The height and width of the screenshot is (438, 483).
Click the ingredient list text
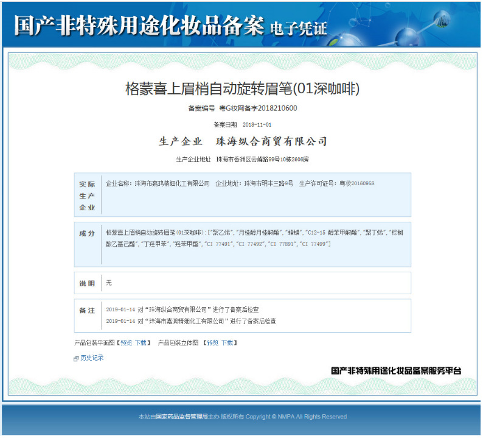(254, 238)
